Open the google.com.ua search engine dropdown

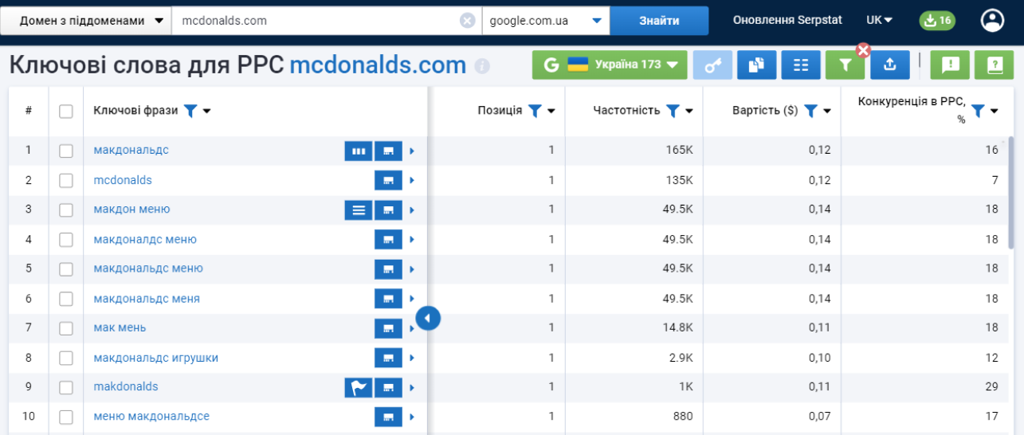click(546, 21)
